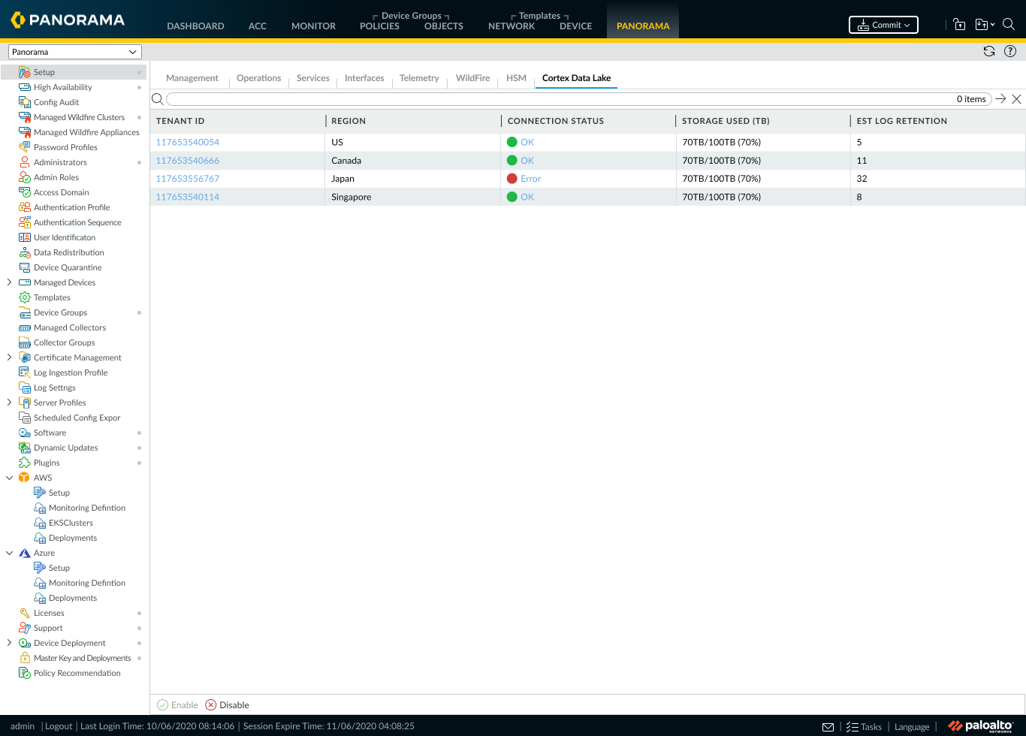Click the Error status link for Japan
Viewport: 1026px width, 736px height.
point(530,179)
